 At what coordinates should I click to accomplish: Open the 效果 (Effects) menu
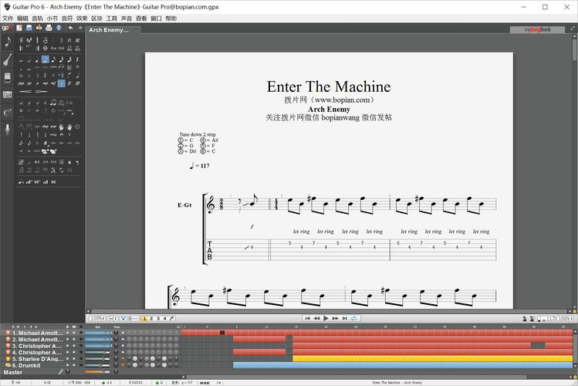click(82, 18)
